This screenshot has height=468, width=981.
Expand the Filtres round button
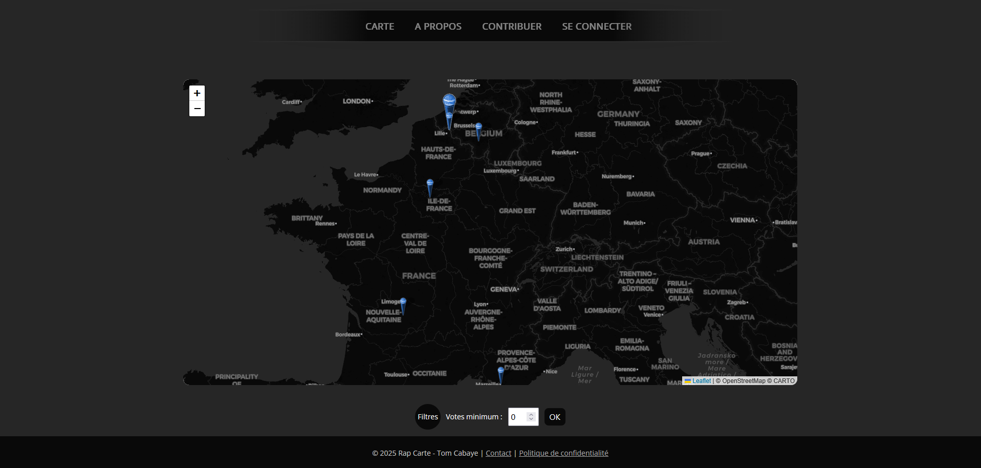[427, 417]
